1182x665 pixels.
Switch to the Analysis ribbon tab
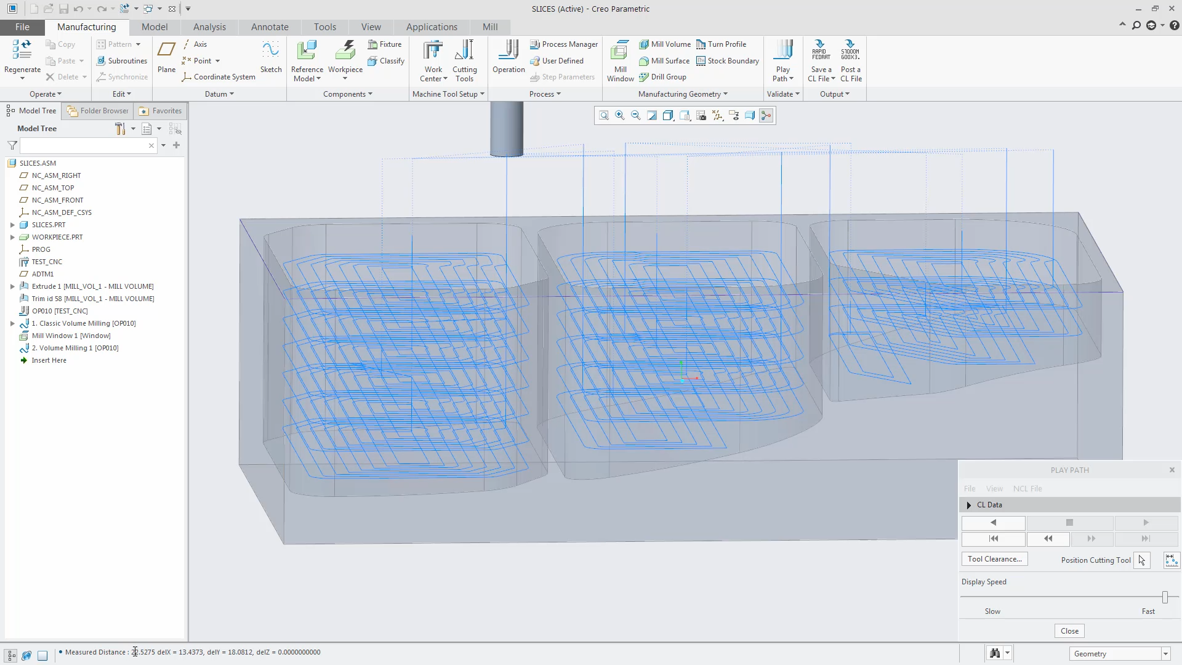pos(209,27)
